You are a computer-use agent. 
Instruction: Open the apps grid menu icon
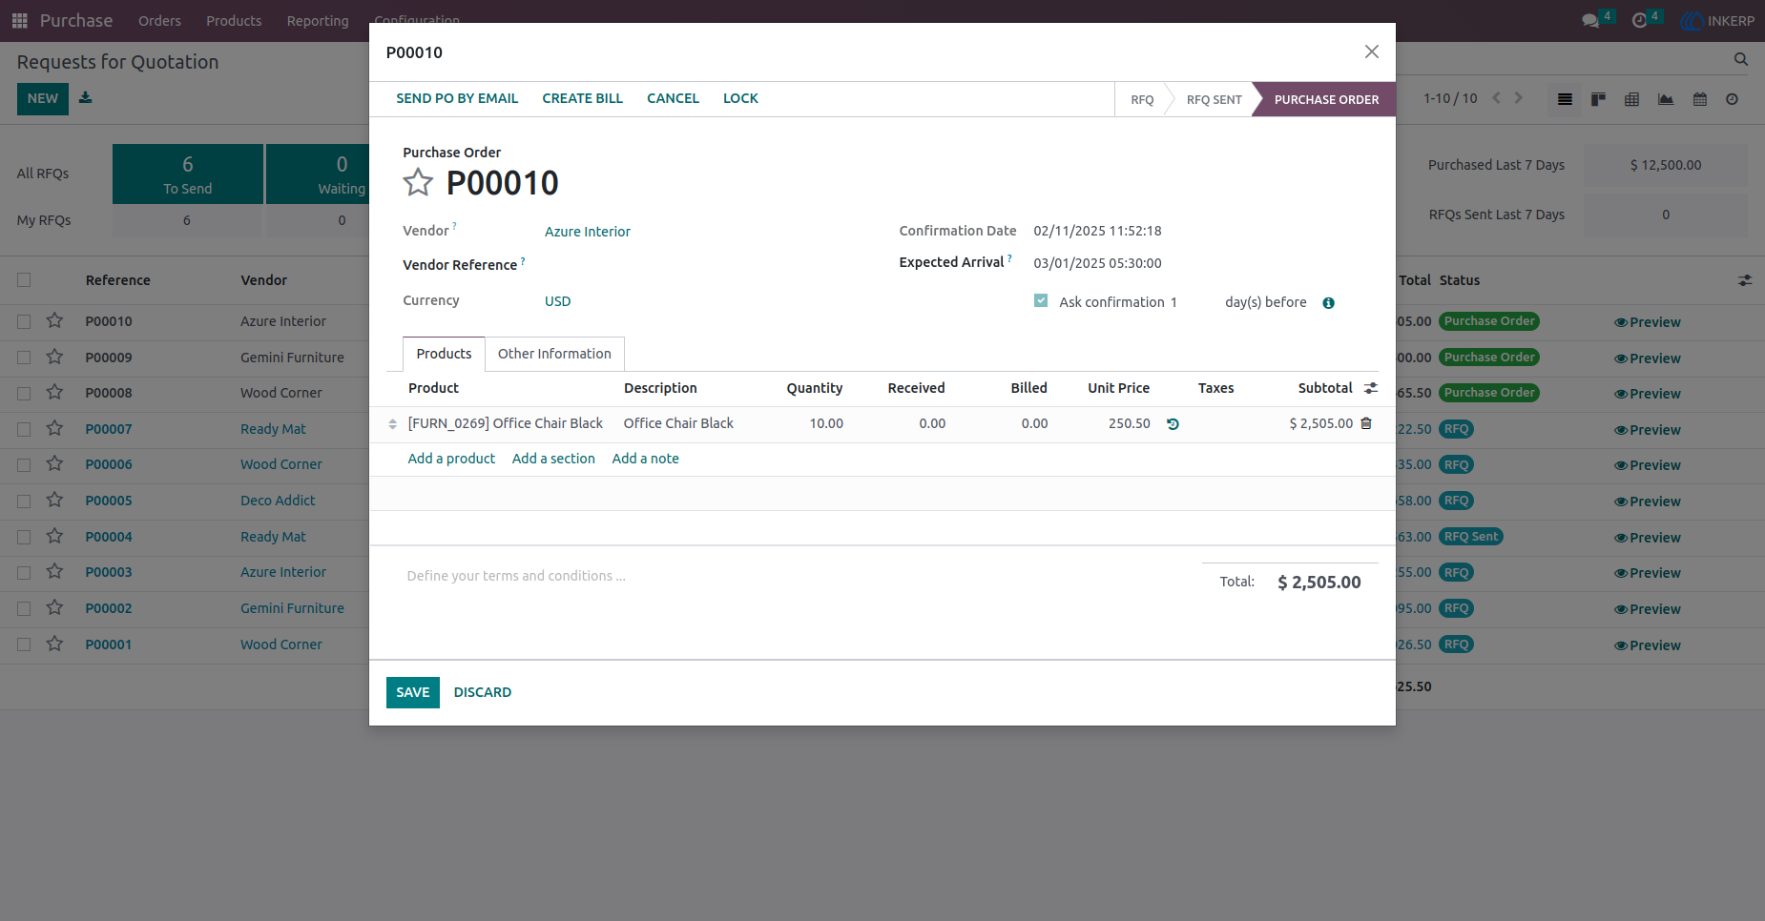(19, 20)
